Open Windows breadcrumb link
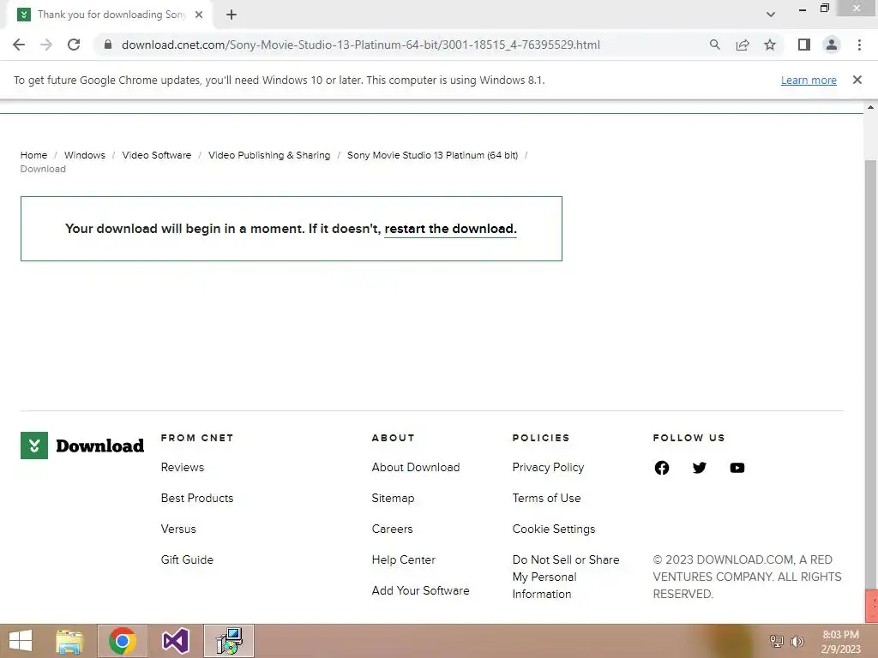Viewport: 878px width, 658px height. [85, 155]
